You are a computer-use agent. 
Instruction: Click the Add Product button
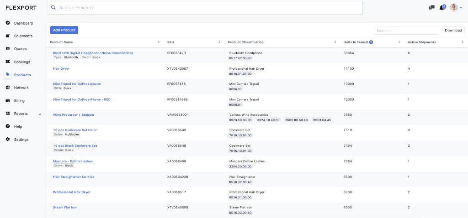[64, 30]
